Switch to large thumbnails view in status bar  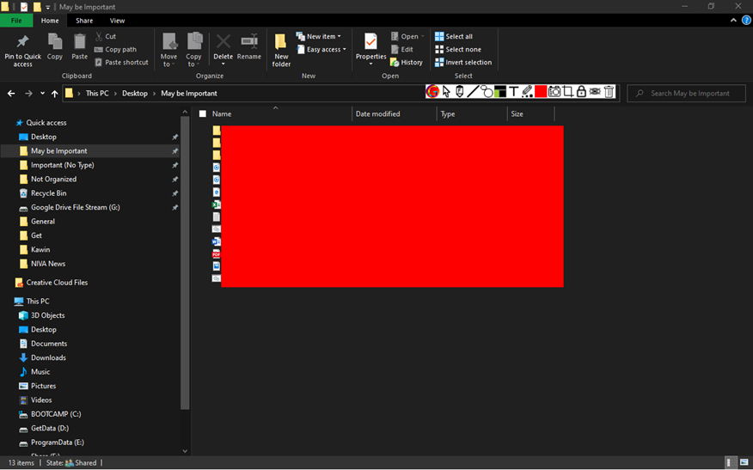tap(743, 462)
